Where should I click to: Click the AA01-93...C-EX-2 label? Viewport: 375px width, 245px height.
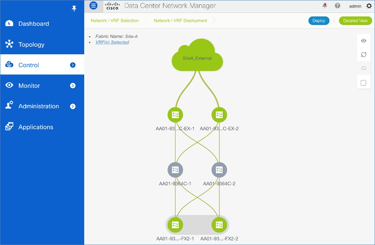click(x=219, y=129)
